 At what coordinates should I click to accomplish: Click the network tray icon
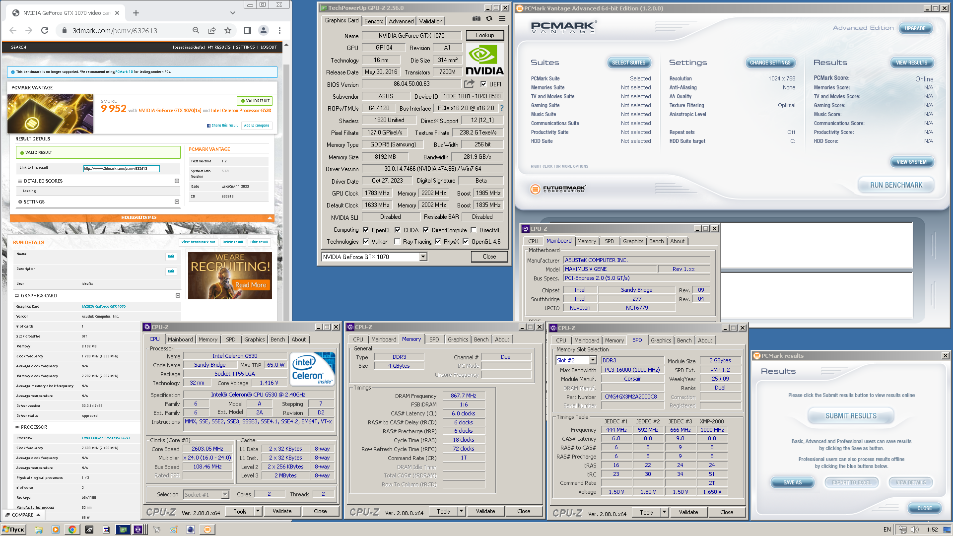pos(903,530)
